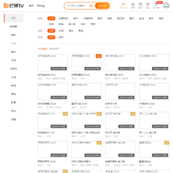Filter region by 内地
Viewport: 173px width, 173px height.
coord(61,31)
